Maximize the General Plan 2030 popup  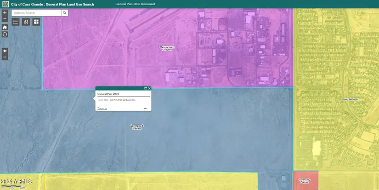click(145, 88)
